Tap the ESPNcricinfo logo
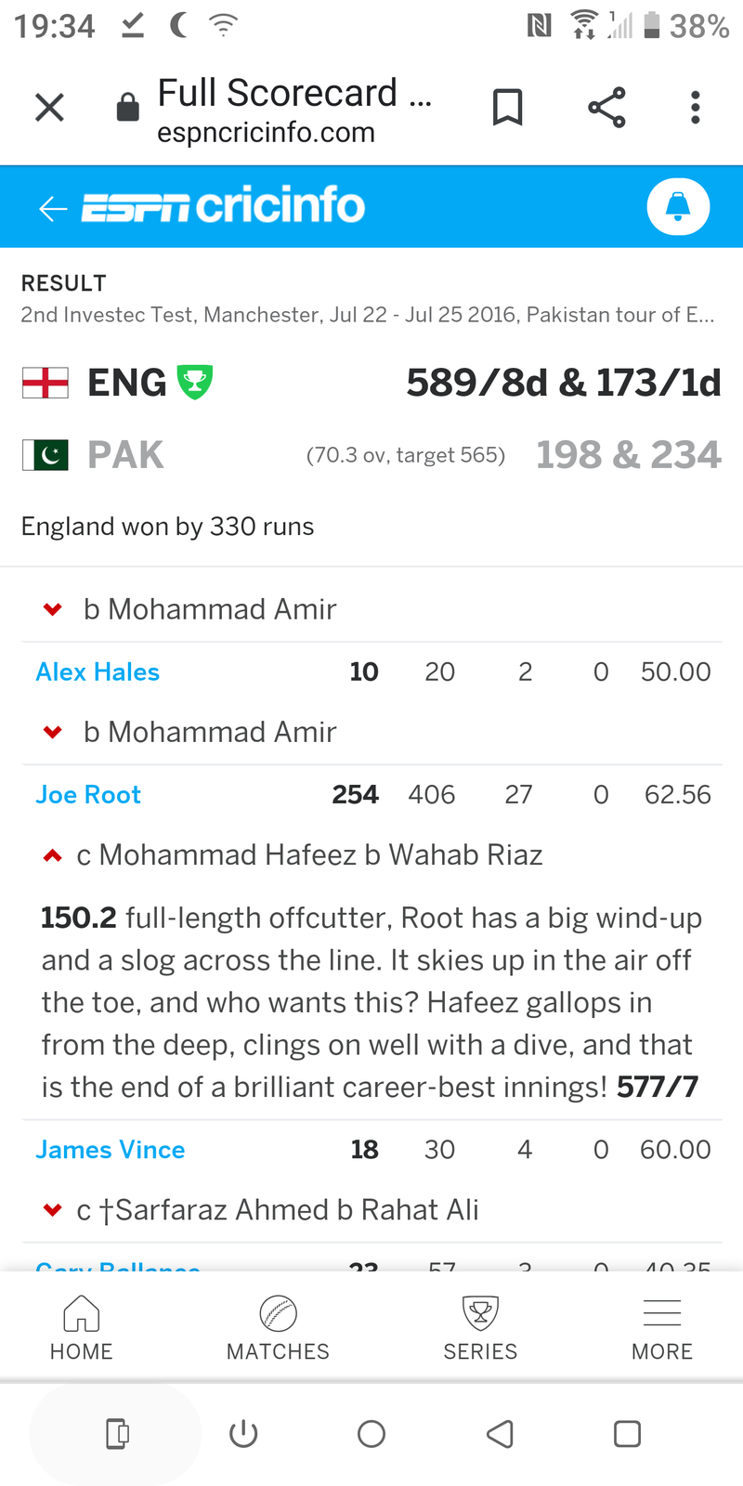743x1486 pixels. (223, 206)
